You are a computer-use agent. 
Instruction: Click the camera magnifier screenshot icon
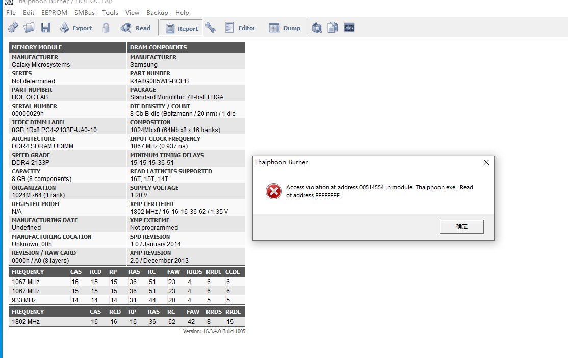317,28
